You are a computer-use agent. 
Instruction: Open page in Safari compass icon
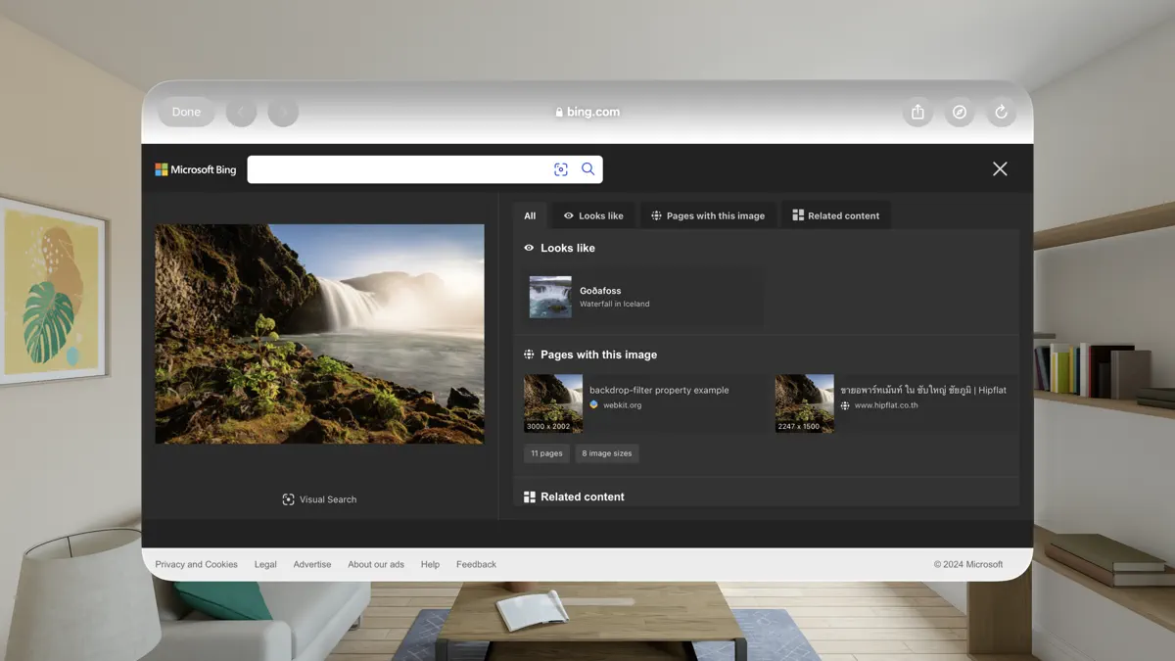[960, 112]
